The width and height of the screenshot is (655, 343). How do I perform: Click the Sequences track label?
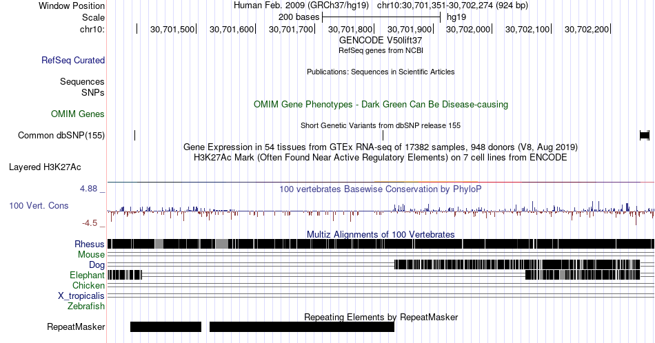coord(82,81)
